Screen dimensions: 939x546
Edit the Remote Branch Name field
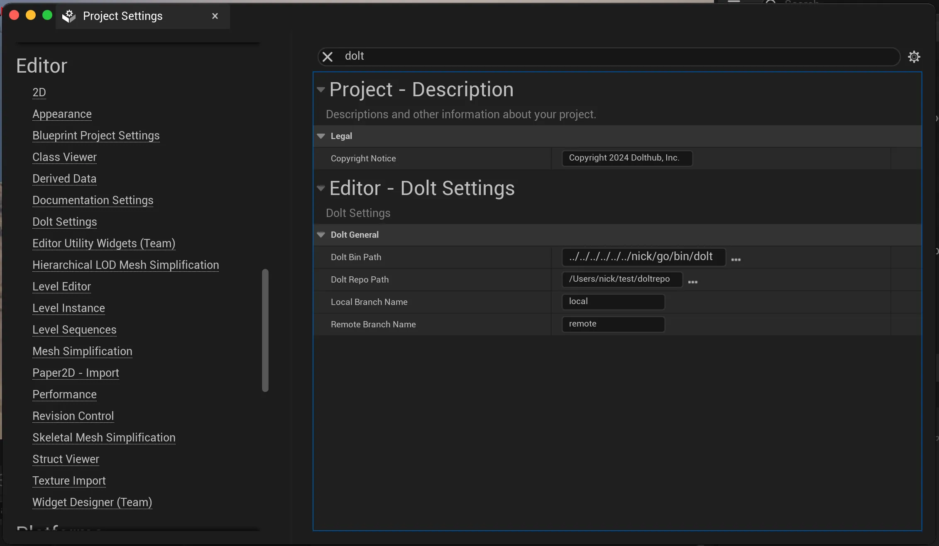pos(613,324)
